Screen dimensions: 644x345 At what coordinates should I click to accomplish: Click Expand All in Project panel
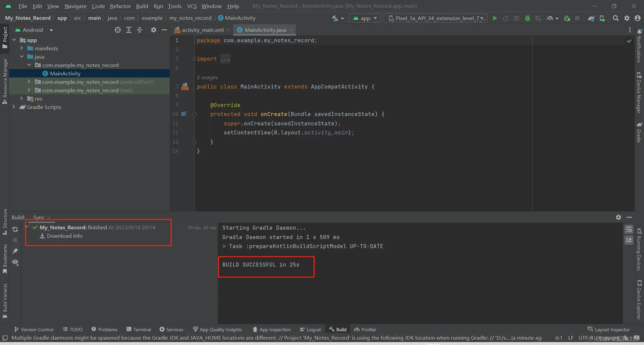click(x=129, y=30)
